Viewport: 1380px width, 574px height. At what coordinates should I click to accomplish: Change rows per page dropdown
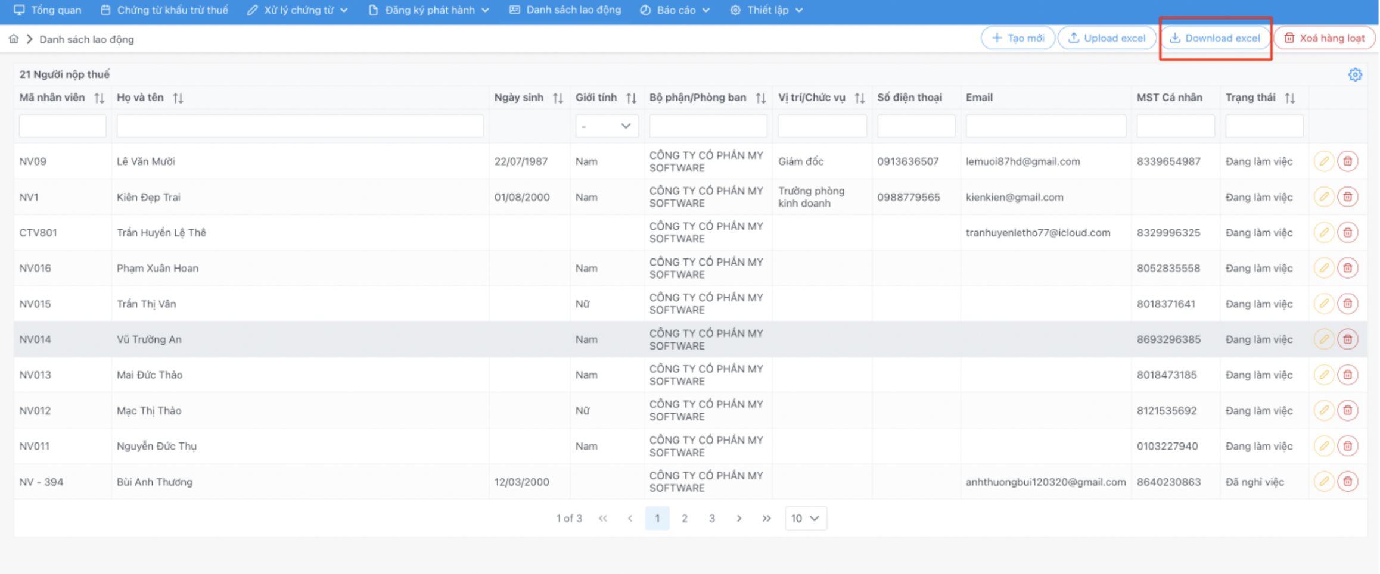pos(805,519)
